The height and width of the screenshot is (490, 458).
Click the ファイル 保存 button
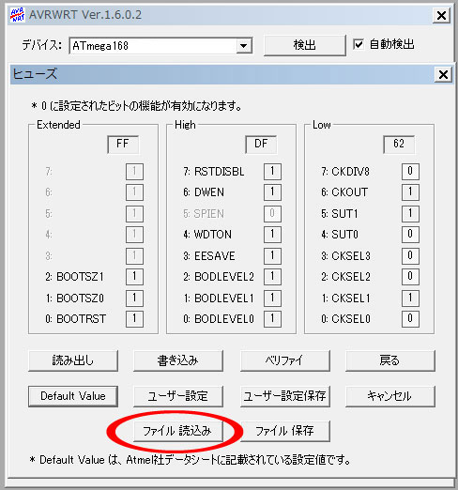coord(284,431)
